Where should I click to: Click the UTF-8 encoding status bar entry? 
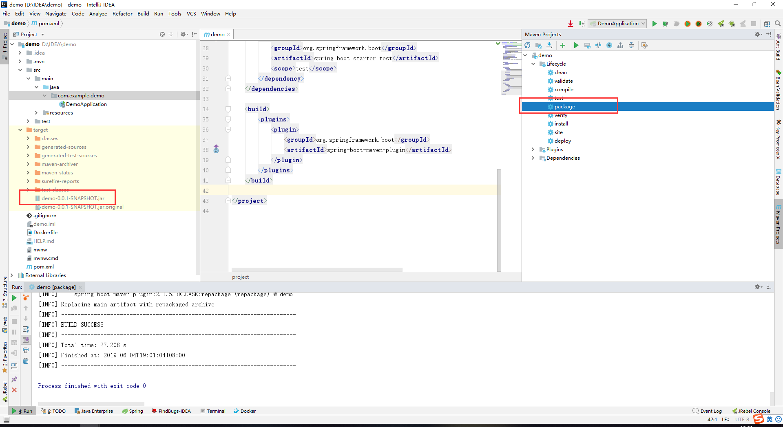click(x=742, y=419)
